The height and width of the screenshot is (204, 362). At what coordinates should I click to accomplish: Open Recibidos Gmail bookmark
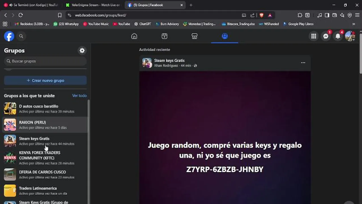[x=32, y=24]
